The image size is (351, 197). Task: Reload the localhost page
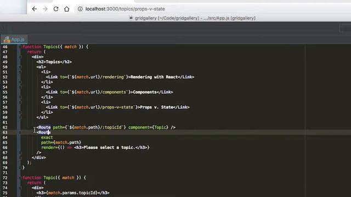[x=56, y=9]
